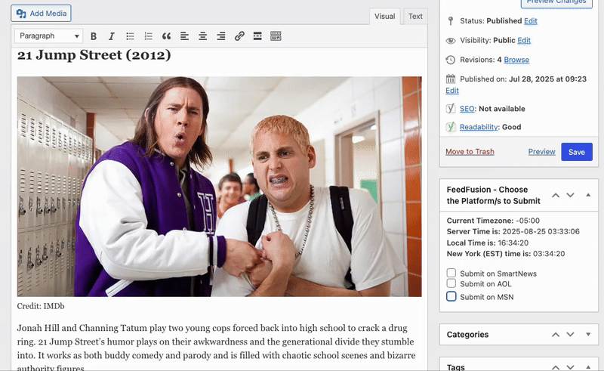The height and width of the screenshot is (371, 604).
Task: Align text left
Action: (184, 36)
